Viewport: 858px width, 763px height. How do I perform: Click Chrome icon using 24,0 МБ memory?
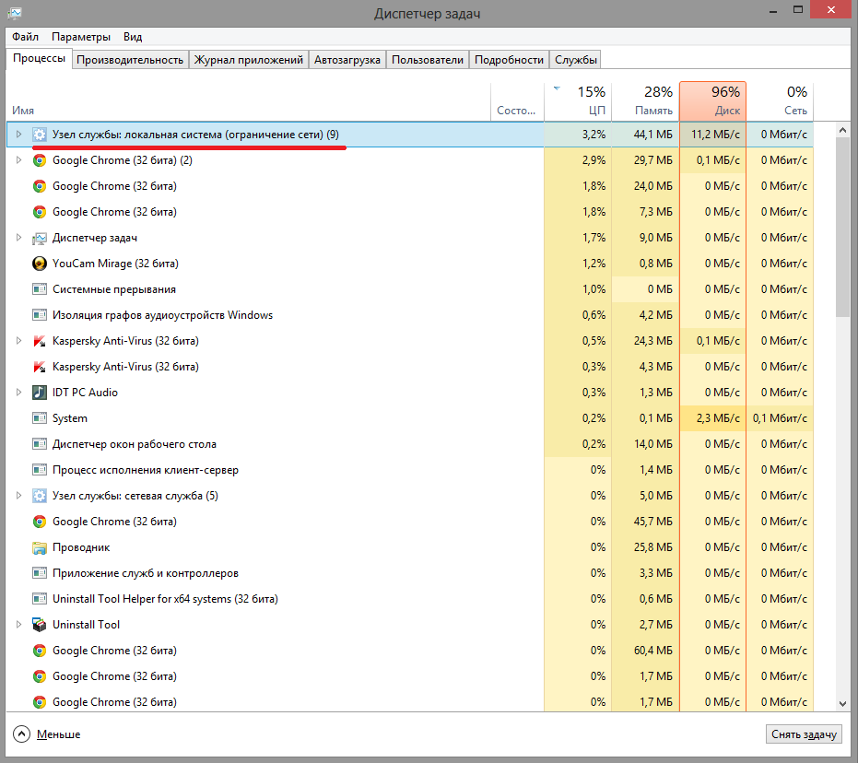(40, 186)
